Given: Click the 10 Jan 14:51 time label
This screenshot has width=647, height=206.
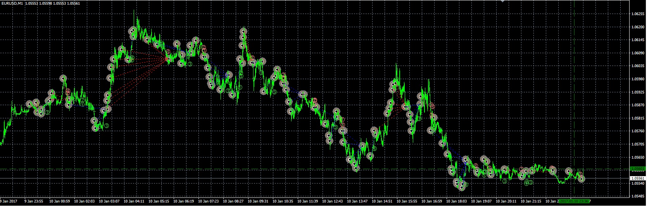Looking at the screenshot, I should pos(382,202).
